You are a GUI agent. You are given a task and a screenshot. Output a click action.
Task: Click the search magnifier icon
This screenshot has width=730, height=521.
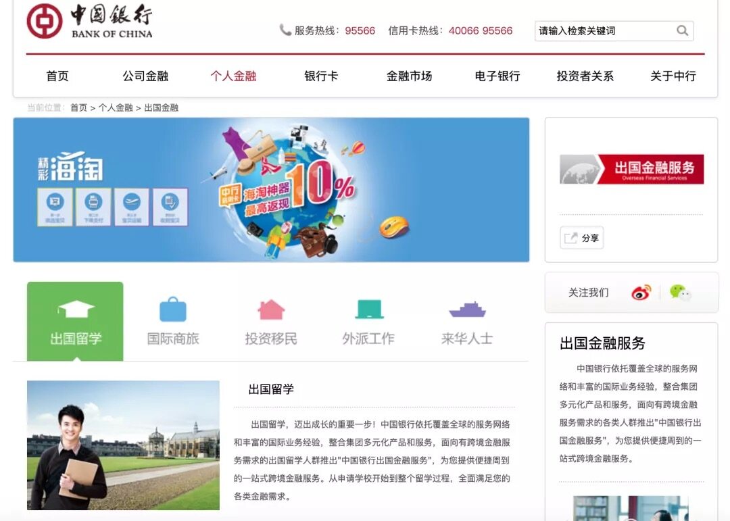pyautogui.click(x=682, y=30)
